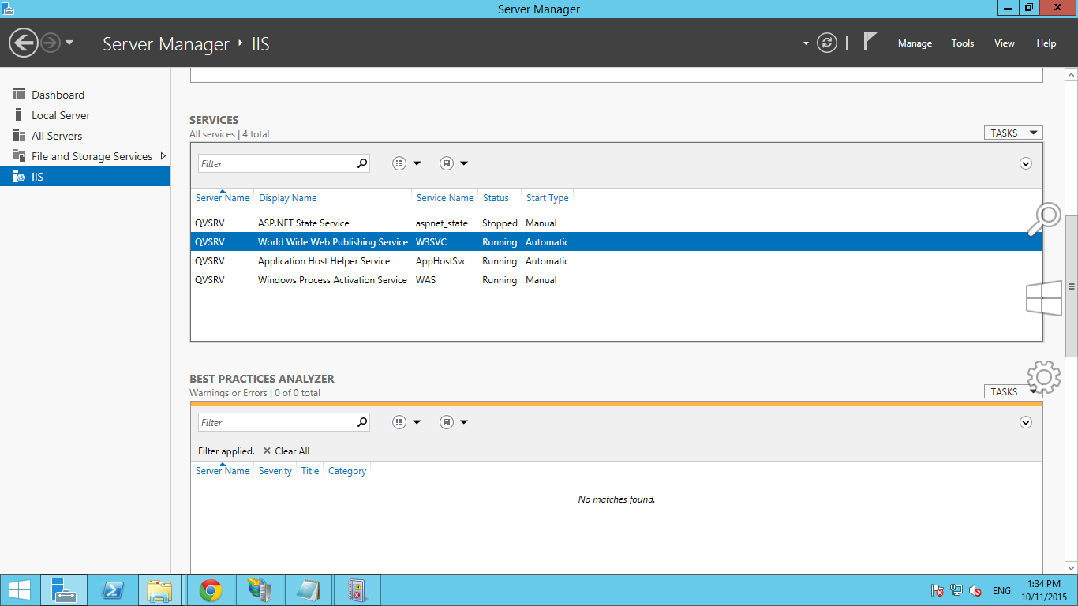Select the ASP.NET State Service row
1078x606 pixels.
616,223
